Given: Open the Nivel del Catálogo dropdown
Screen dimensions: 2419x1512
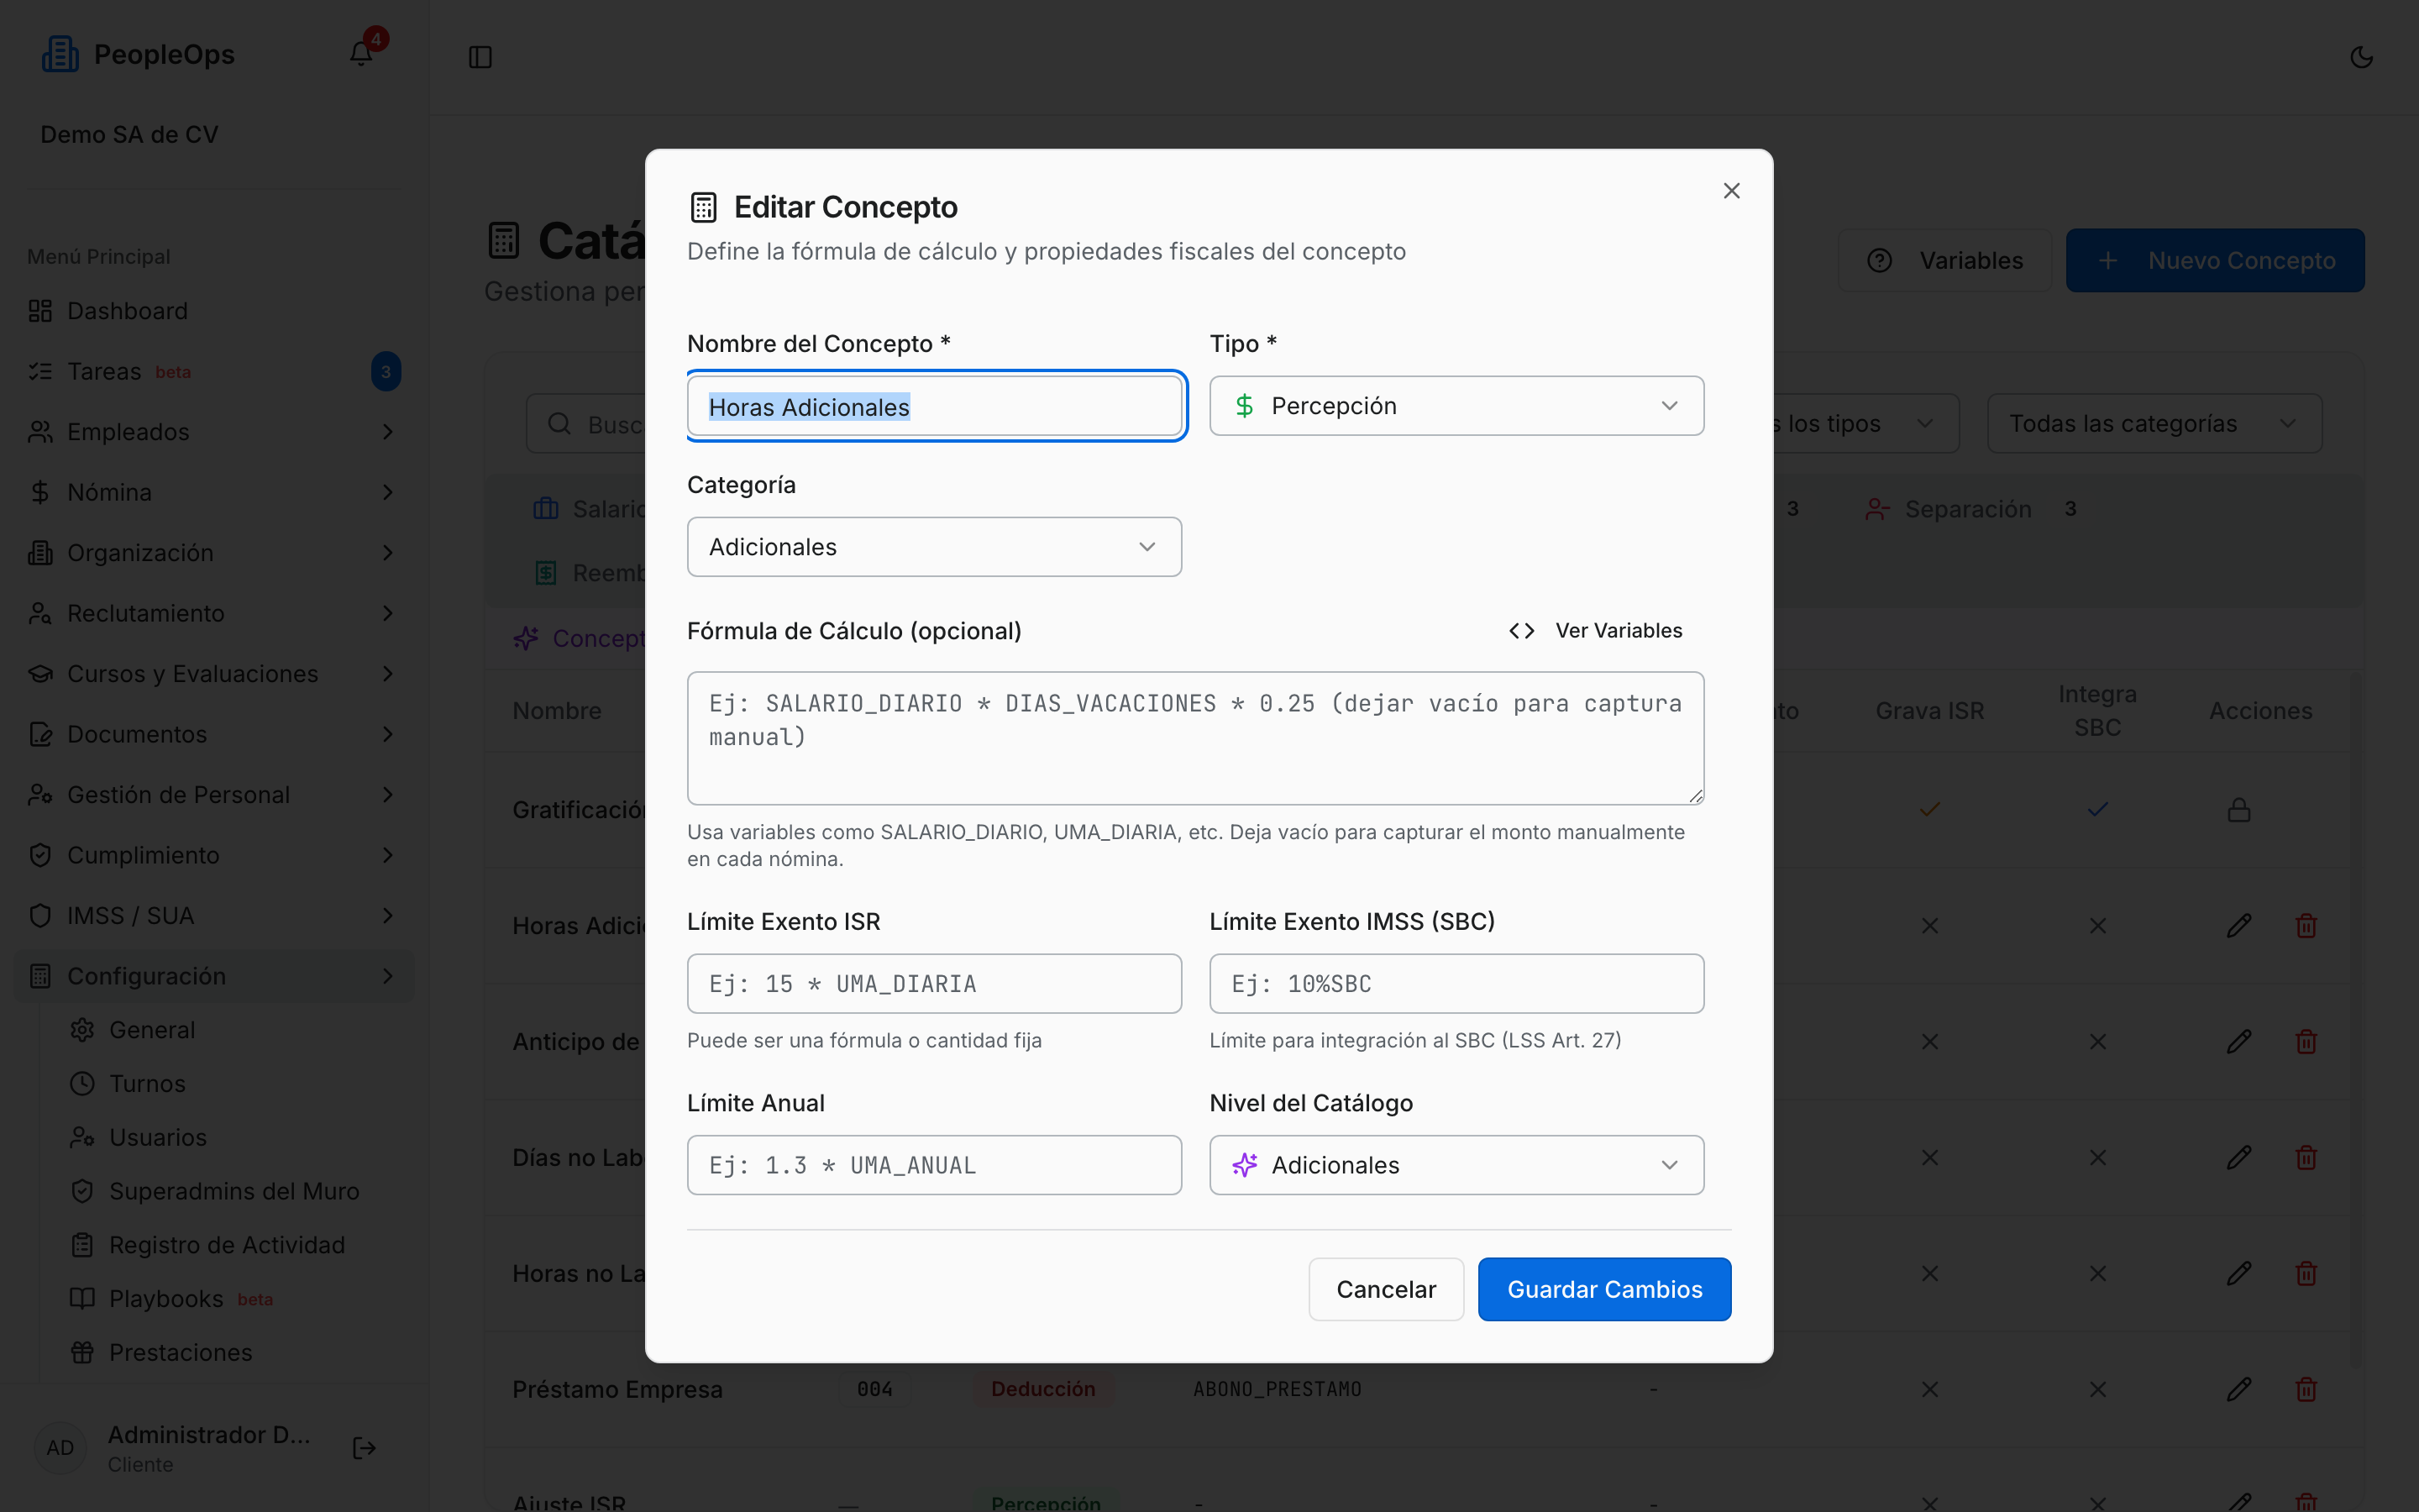Looking at the screenshot, I should click(x=1456, y=1165).
